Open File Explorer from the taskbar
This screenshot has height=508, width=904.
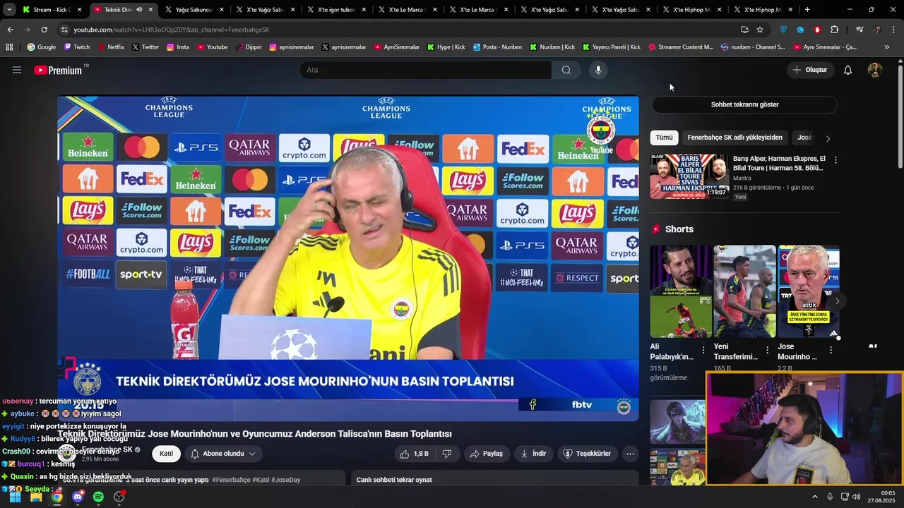[36, 497]
